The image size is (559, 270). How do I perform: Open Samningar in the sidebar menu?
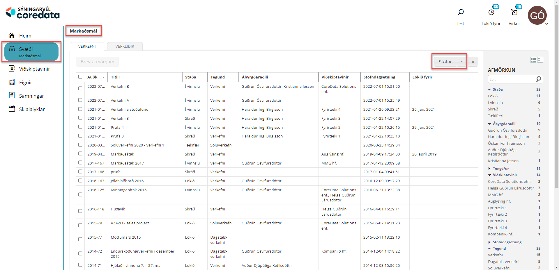point(31,96)
